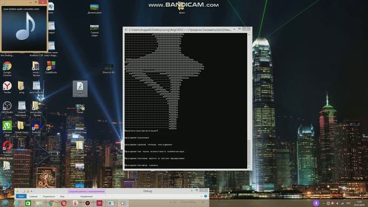
Task: Click the taskbar clock
Action: point(359,203)
